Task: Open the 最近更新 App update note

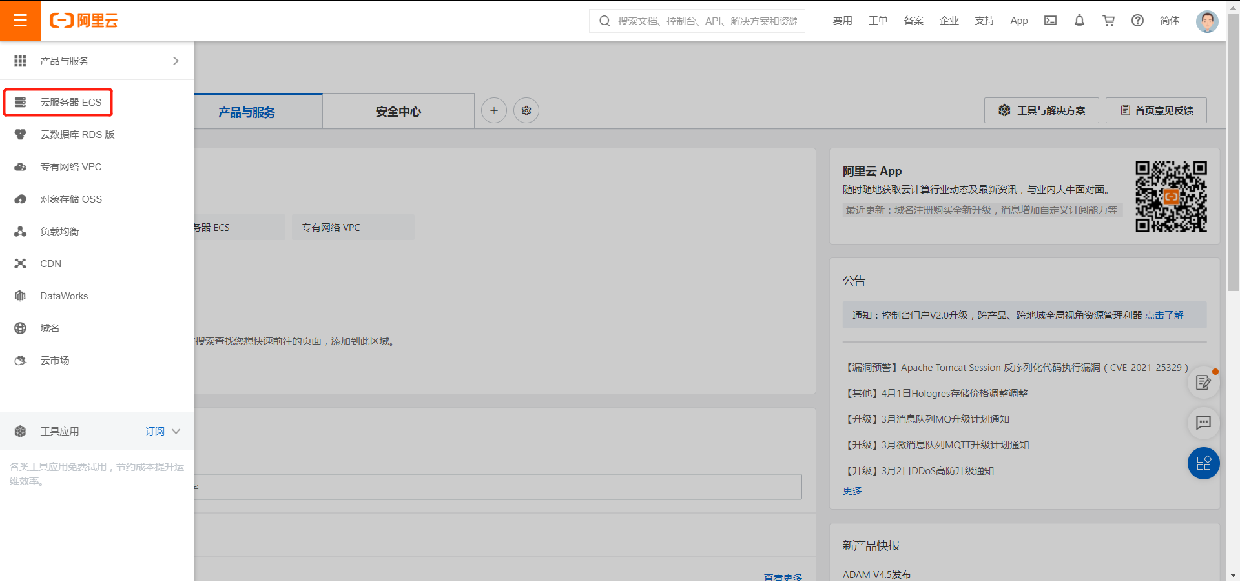Action: pyautogui.click(x=982, y=210)
